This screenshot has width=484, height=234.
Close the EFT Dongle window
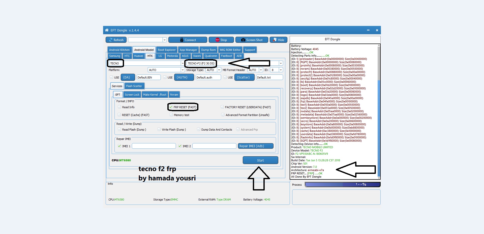[377, 30]
